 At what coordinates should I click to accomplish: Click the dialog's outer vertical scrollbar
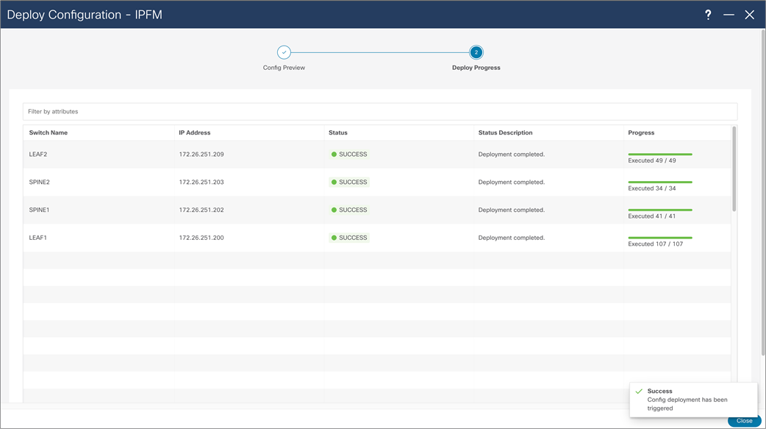point(763,192)
